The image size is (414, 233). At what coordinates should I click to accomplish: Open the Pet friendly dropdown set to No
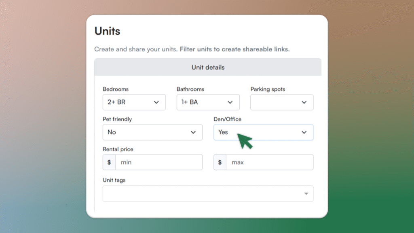(x=148, y=132)
